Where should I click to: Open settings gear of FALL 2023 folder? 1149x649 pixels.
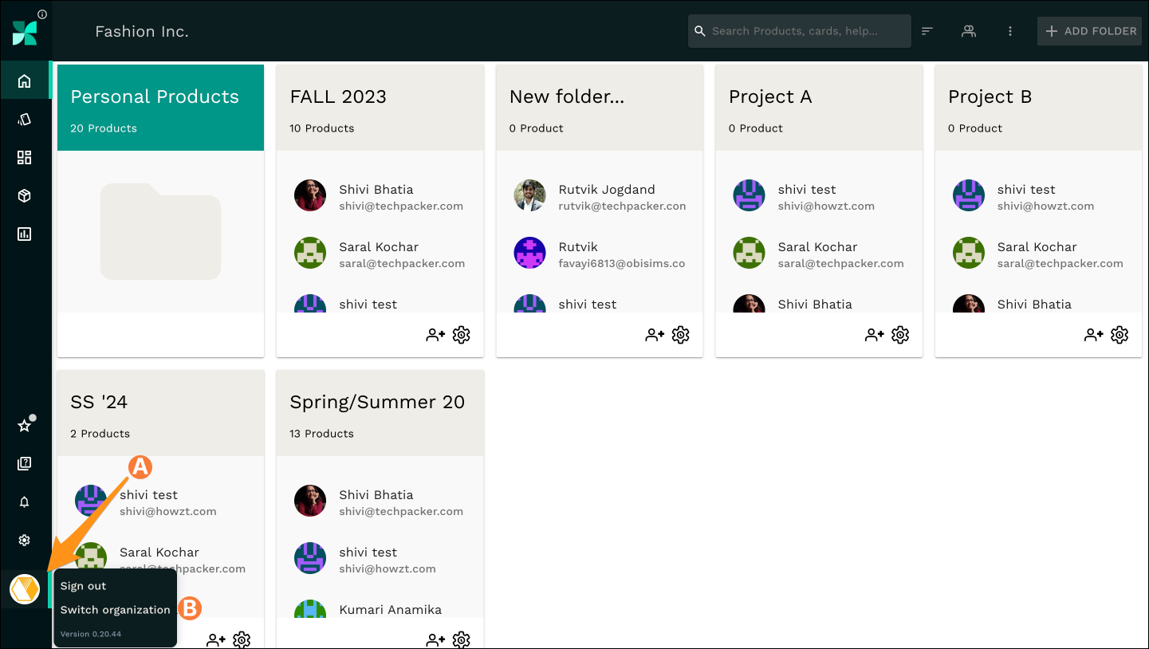point(461,335)
